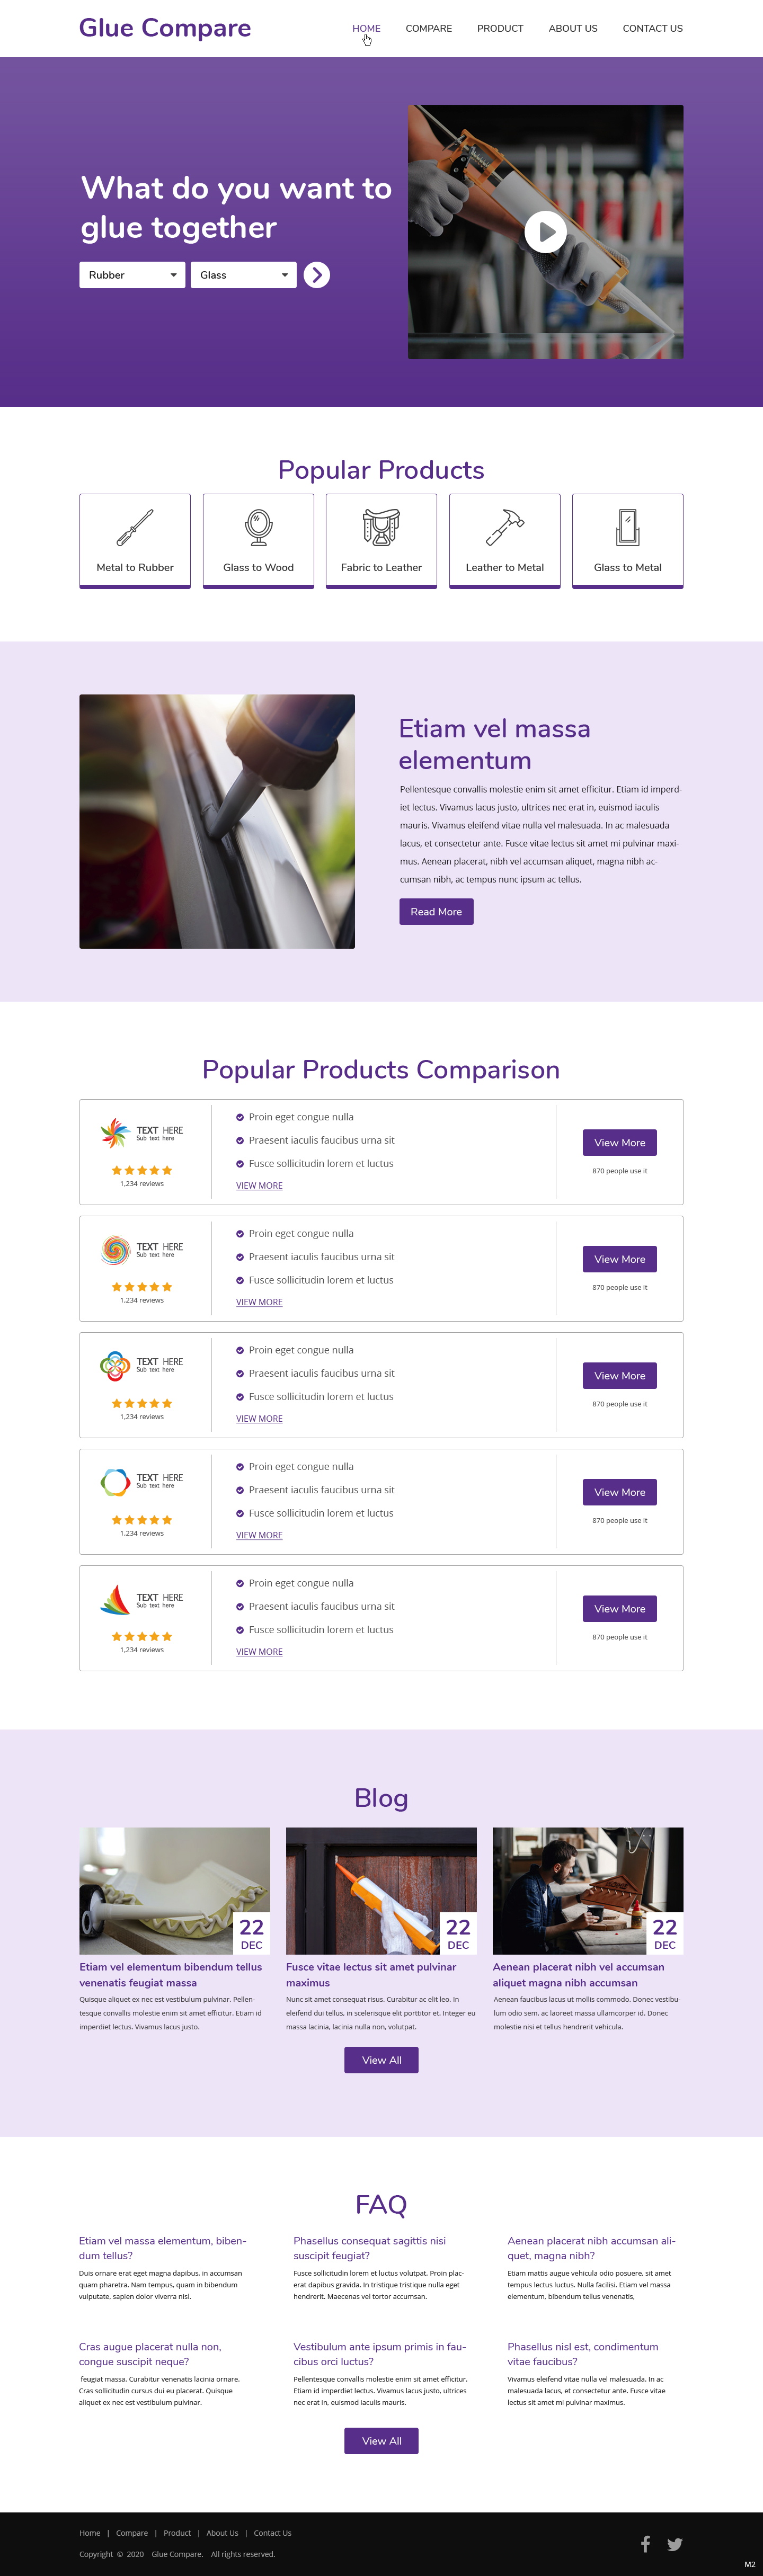Play the glue gun video
The height and width of the screenshot is (2576, 763).
pos(545,232)
